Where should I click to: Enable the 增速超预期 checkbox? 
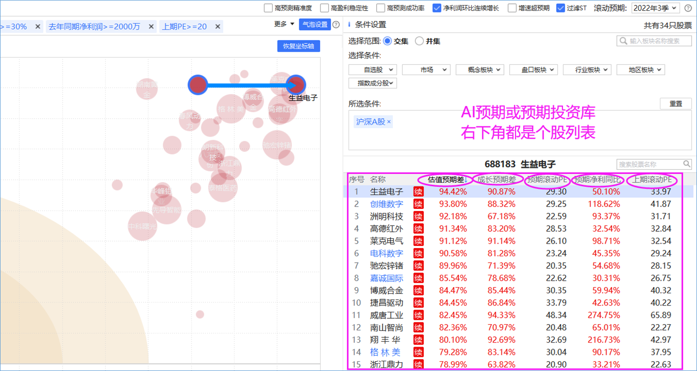[x=512, y=8]
